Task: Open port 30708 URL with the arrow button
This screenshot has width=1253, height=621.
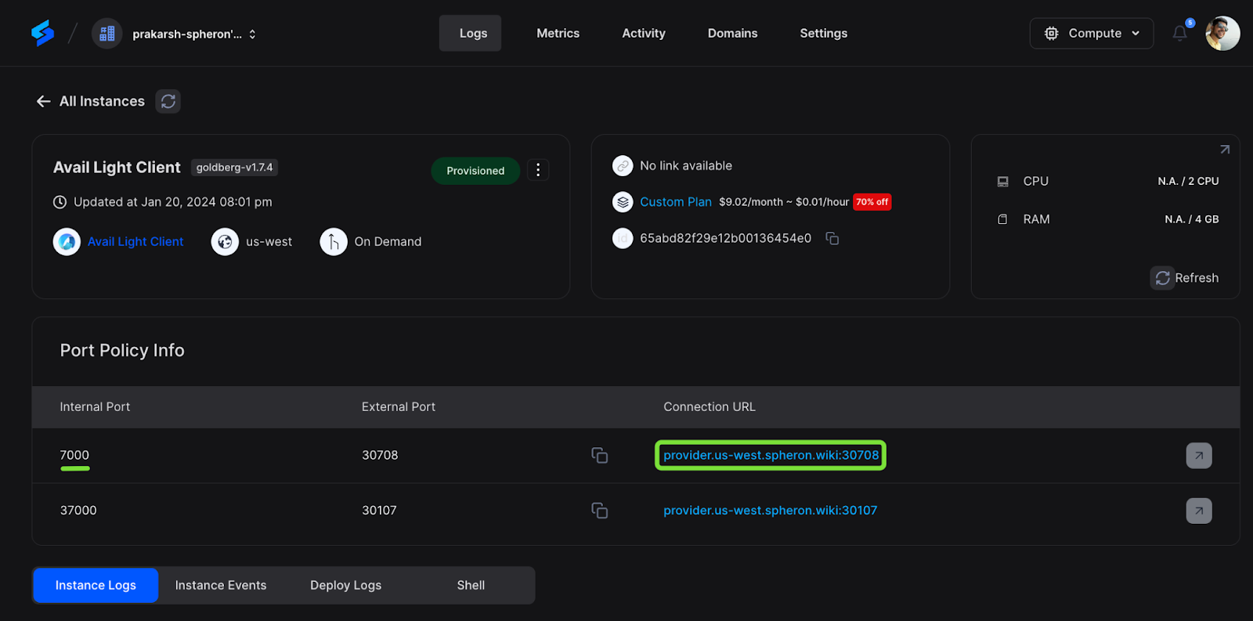Action: tap(1198, 456)
